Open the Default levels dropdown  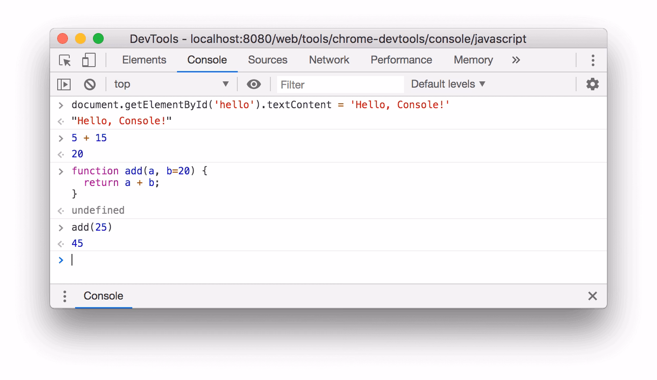coord(448,84)
